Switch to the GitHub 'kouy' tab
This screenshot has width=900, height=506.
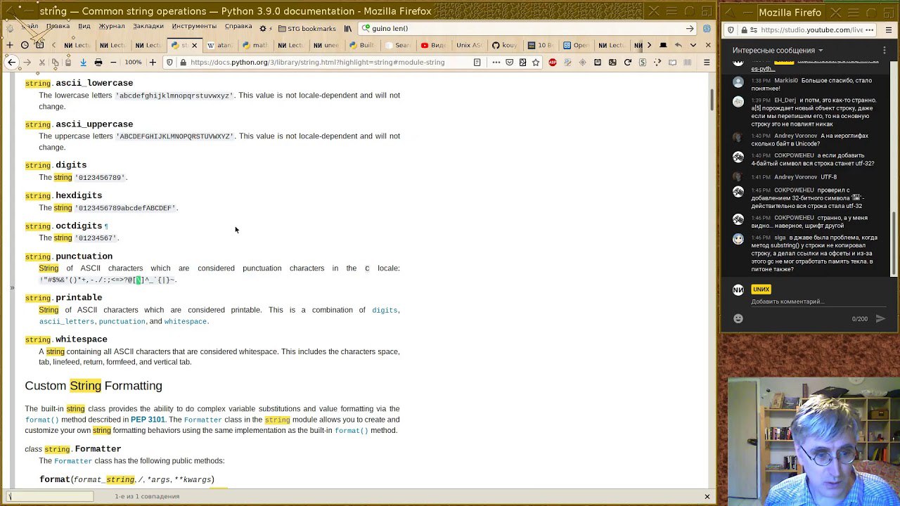tap(505, 45)
